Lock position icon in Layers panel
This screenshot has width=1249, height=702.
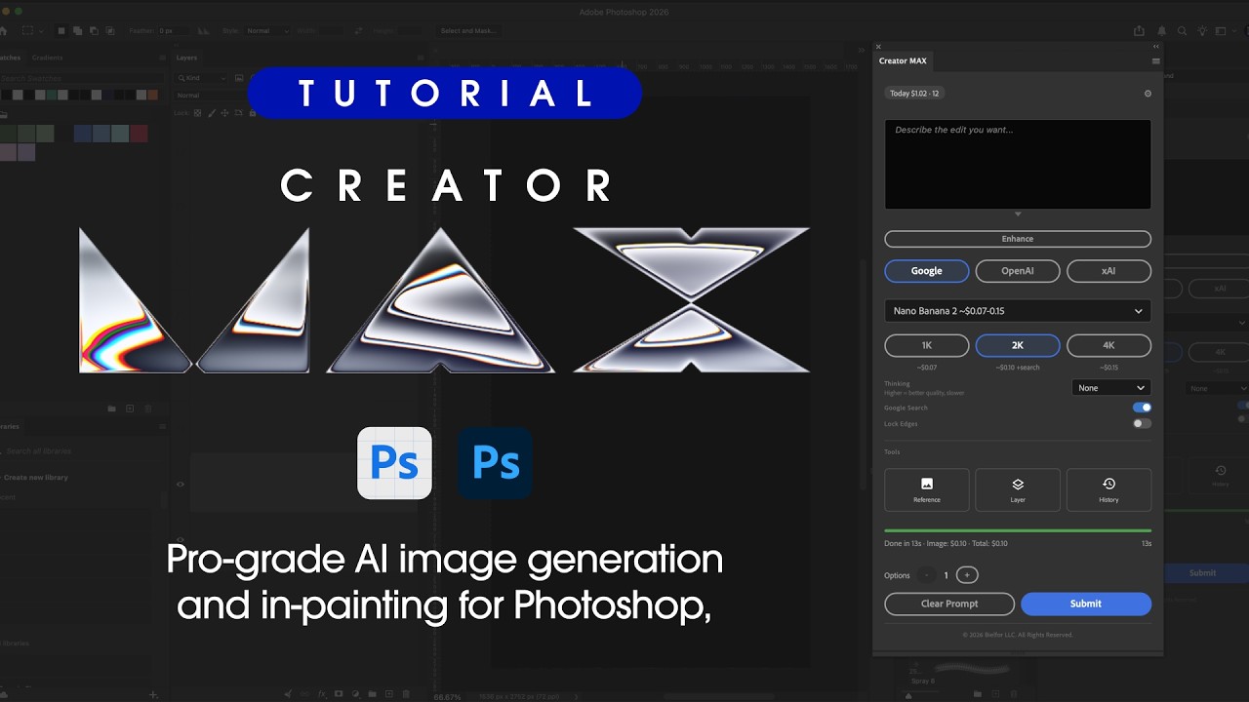(225, 113)
